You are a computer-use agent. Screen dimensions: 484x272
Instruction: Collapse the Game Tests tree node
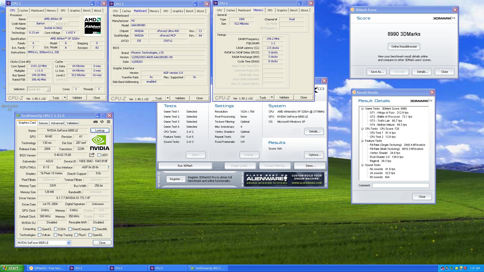[362, 109]
